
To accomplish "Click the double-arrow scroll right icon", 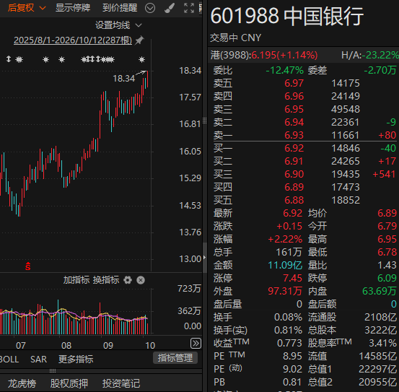I will 196,344.
